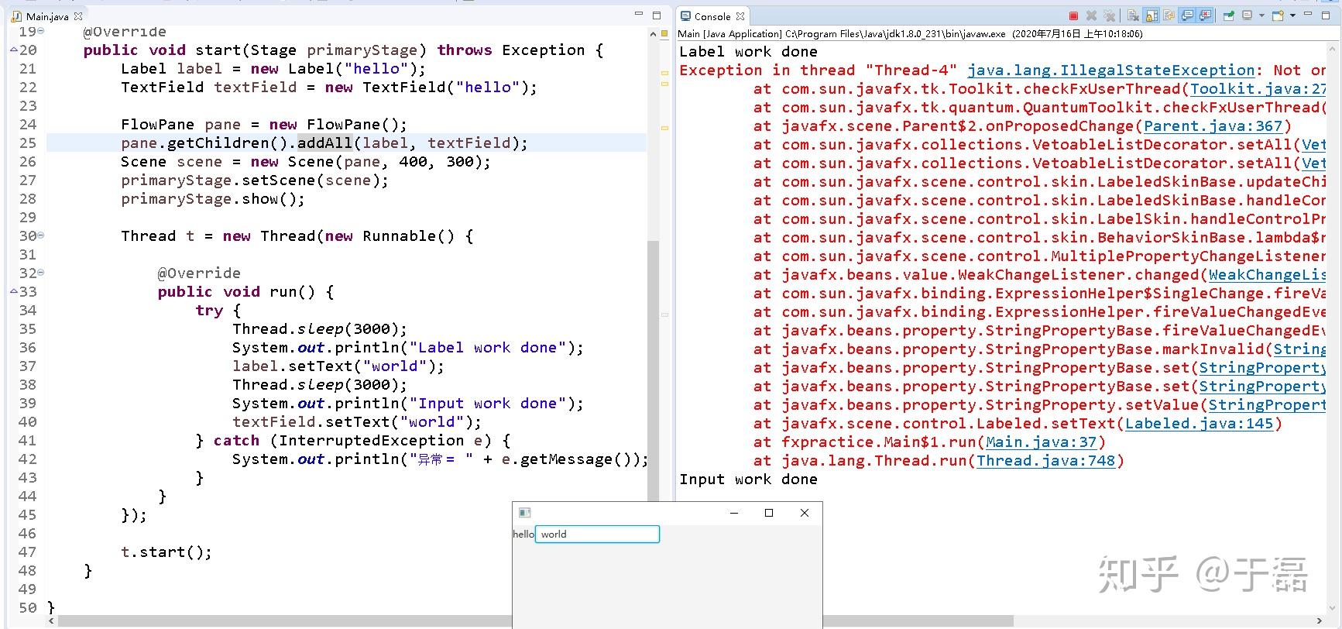Open Display Selected Console dropdown arrow

(1261, 15)
